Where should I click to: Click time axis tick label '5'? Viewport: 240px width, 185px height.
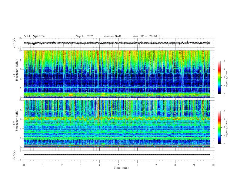(x=118, y=165)
